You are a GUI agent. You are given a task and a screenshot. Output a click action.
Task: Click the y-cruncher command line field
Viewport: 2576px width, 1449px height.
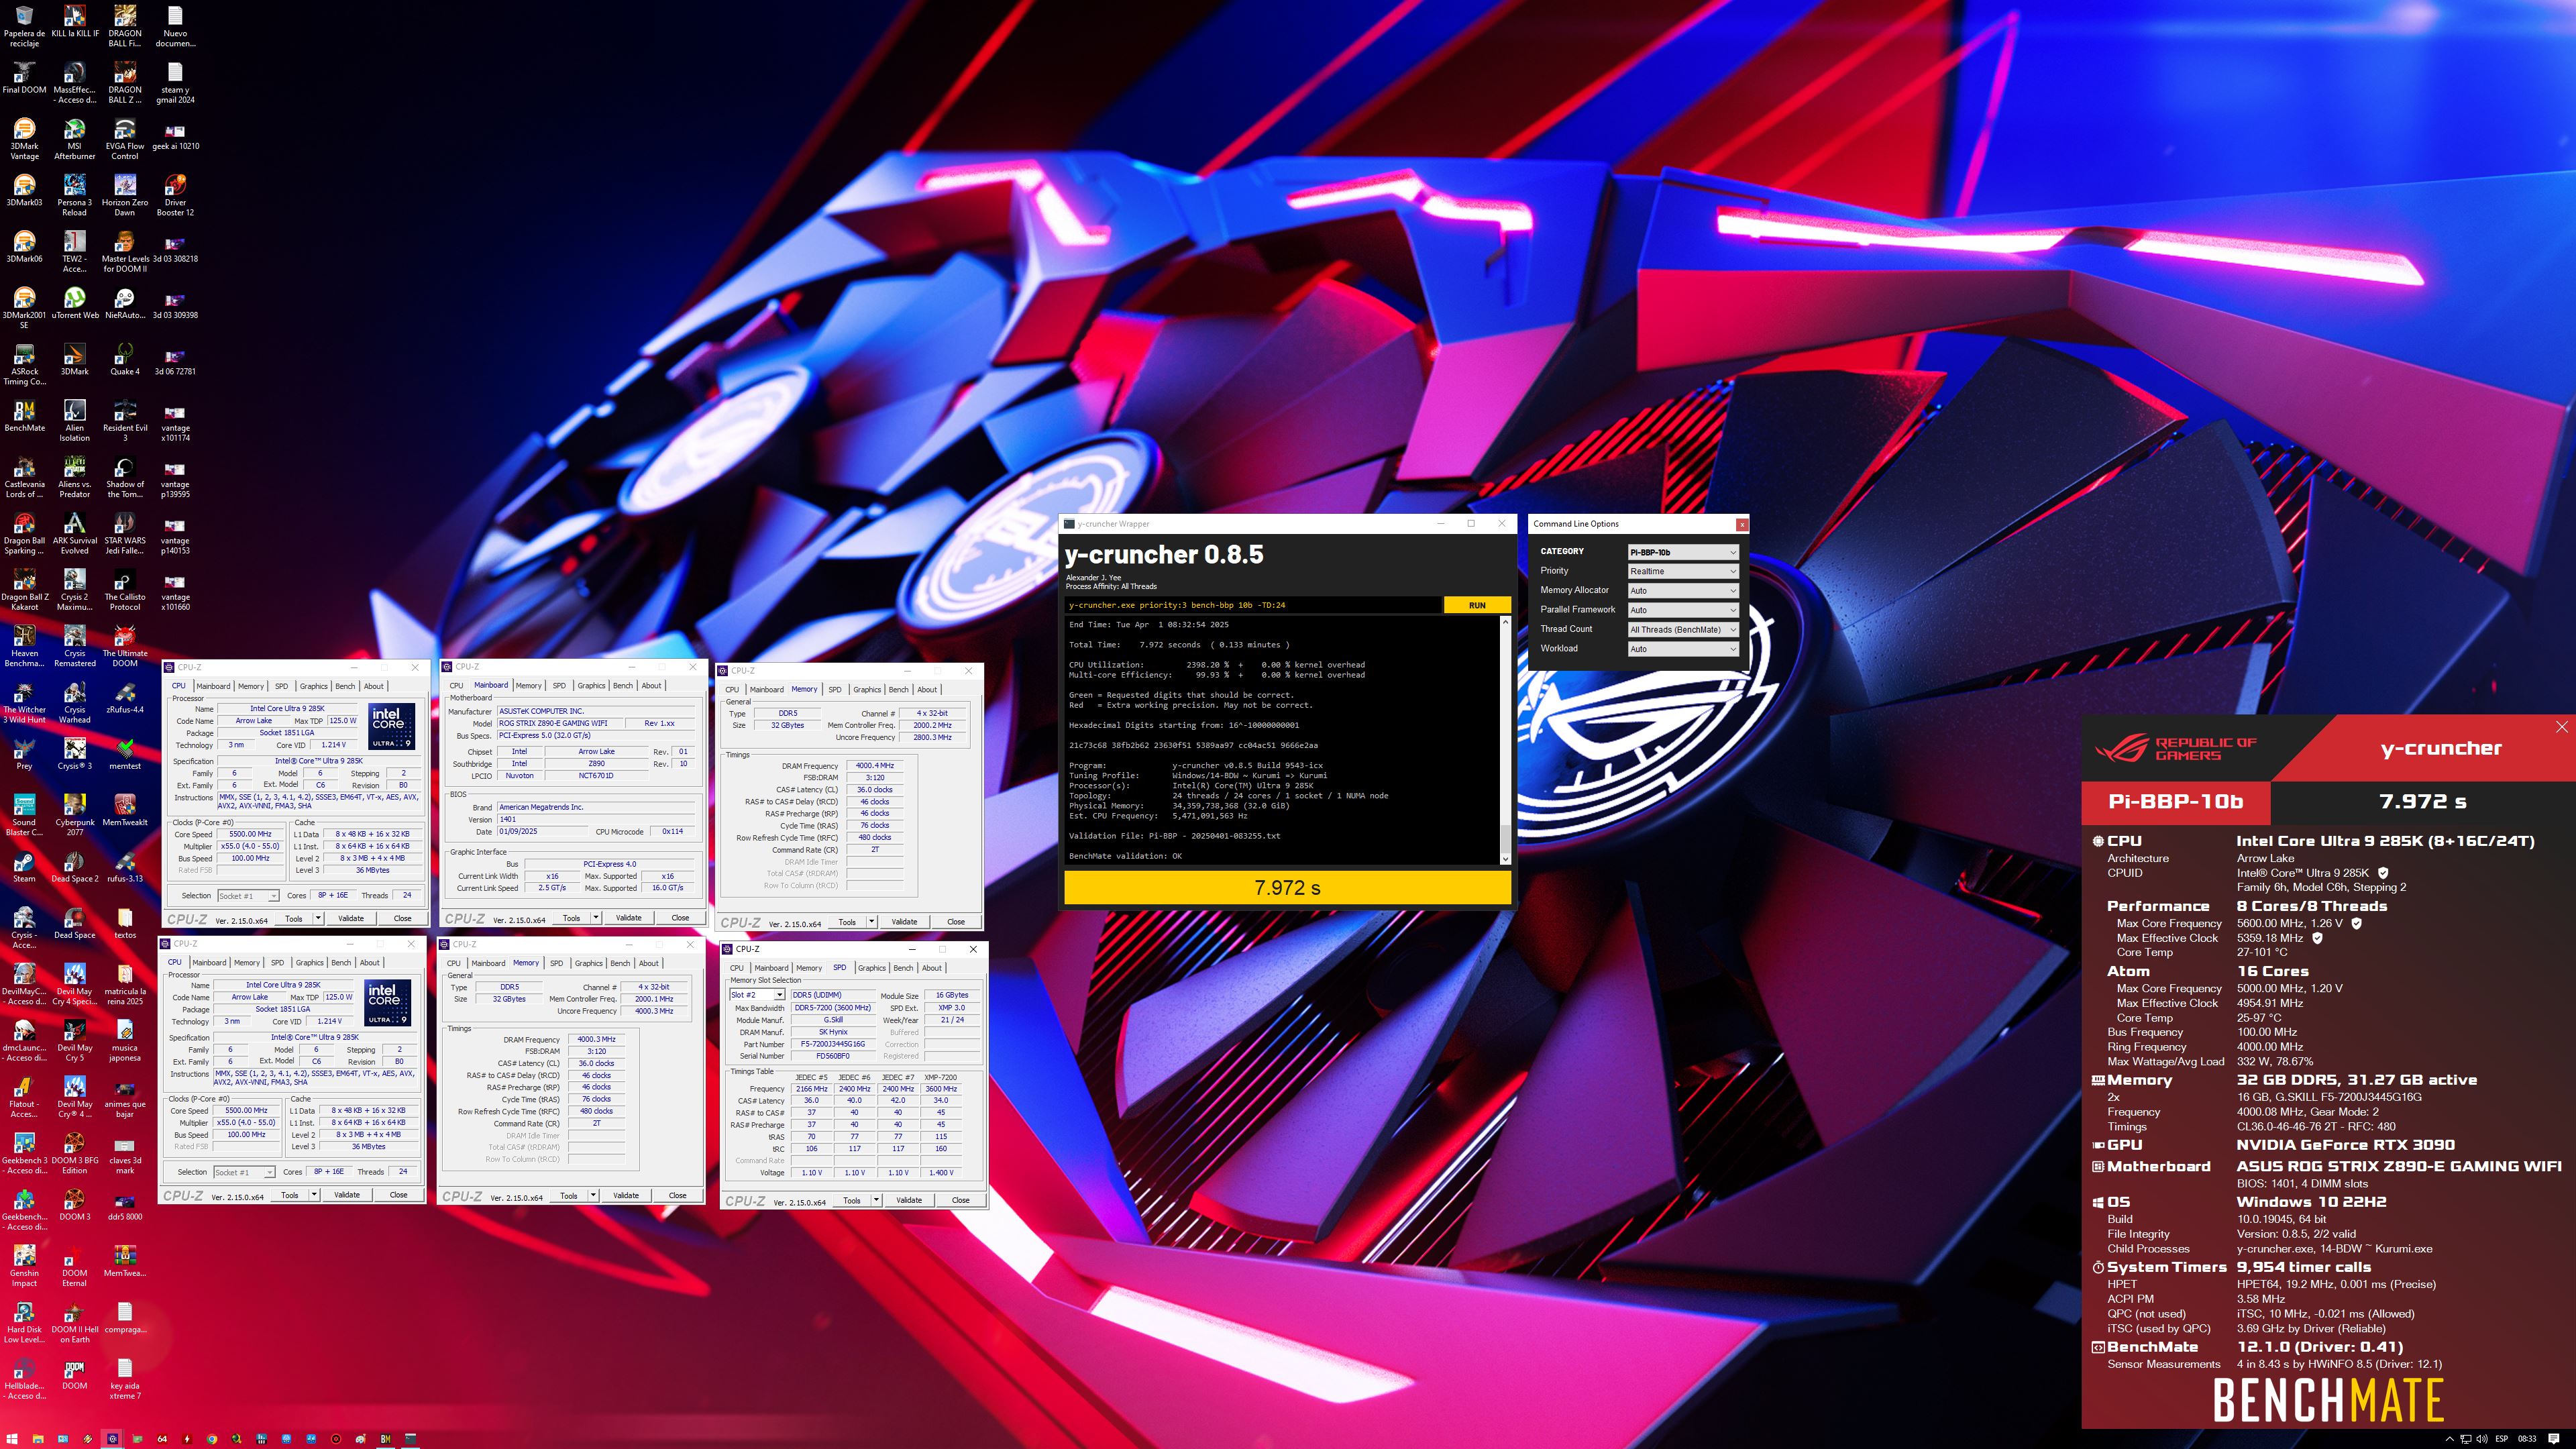1253,605
